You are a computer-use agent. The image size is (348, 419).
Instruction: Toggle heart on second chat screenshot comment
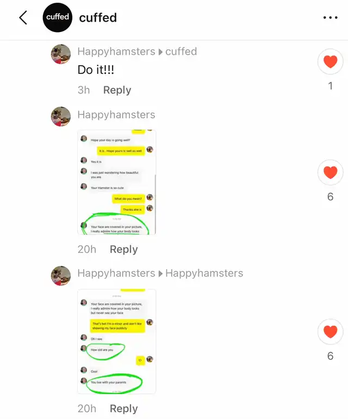(x=331, y=332)
